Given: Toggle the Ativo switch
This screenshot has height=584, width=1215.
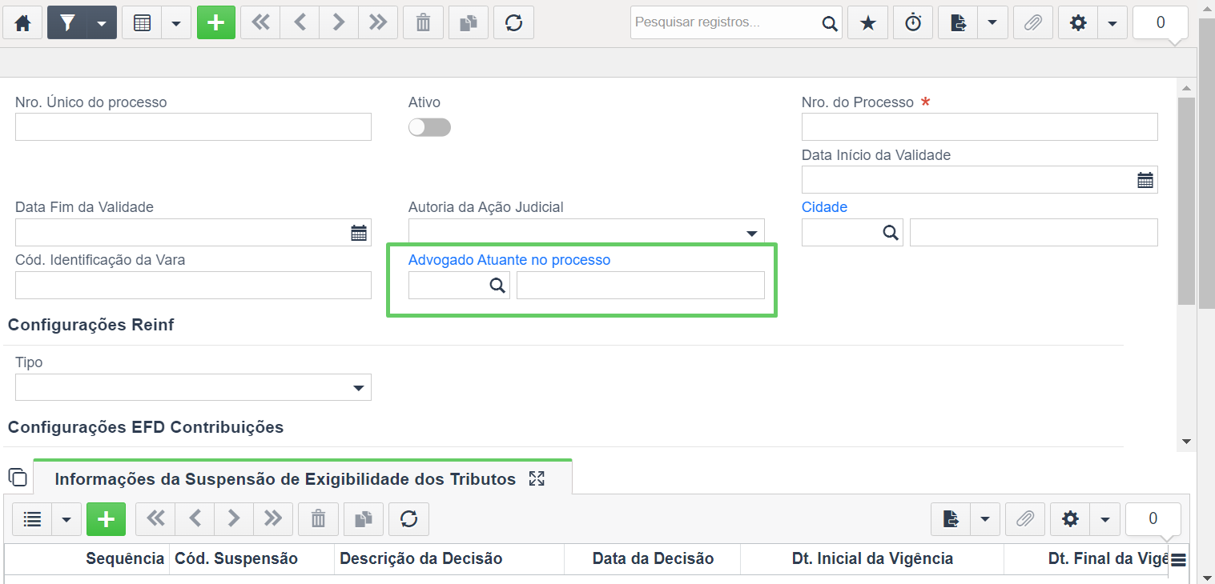Looking at the screenshot, I should [429, 127].
